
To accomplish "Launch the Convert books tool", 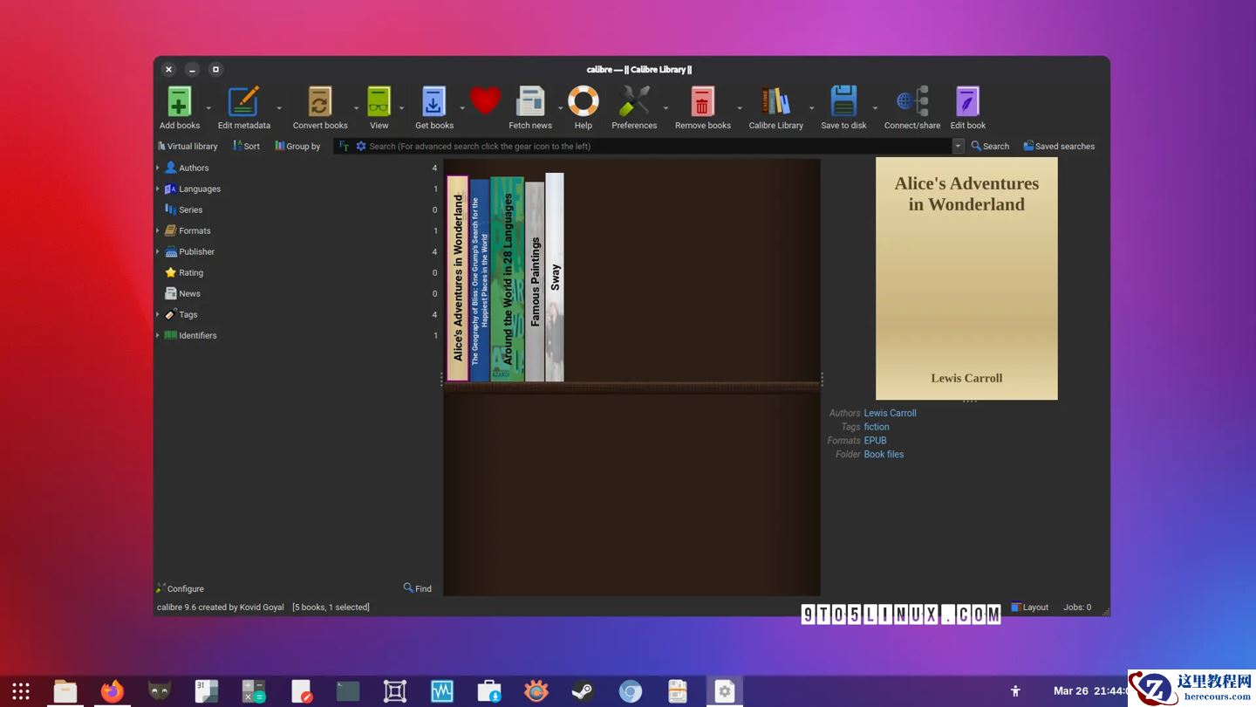I will (x=320, y=102).
